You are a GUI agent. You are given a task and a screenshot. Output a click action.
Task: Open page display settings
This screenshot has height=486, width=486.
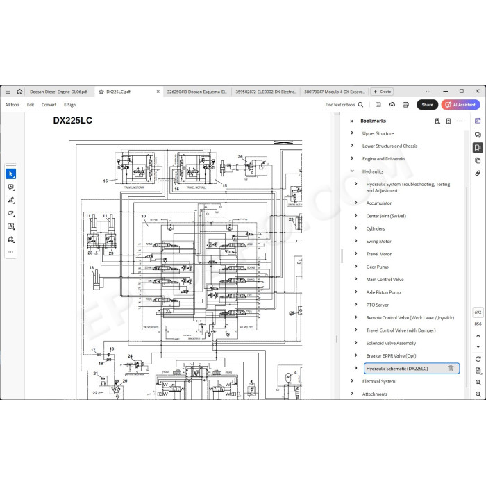(x=478, y=370)
